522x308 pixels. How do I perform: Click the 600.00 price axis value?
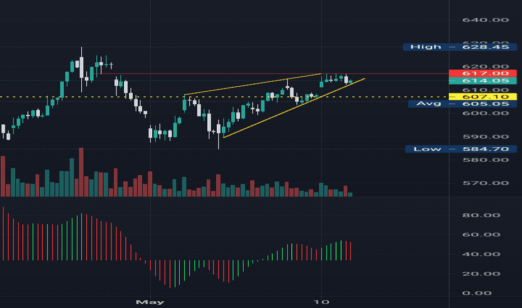[x=486, y=113]
